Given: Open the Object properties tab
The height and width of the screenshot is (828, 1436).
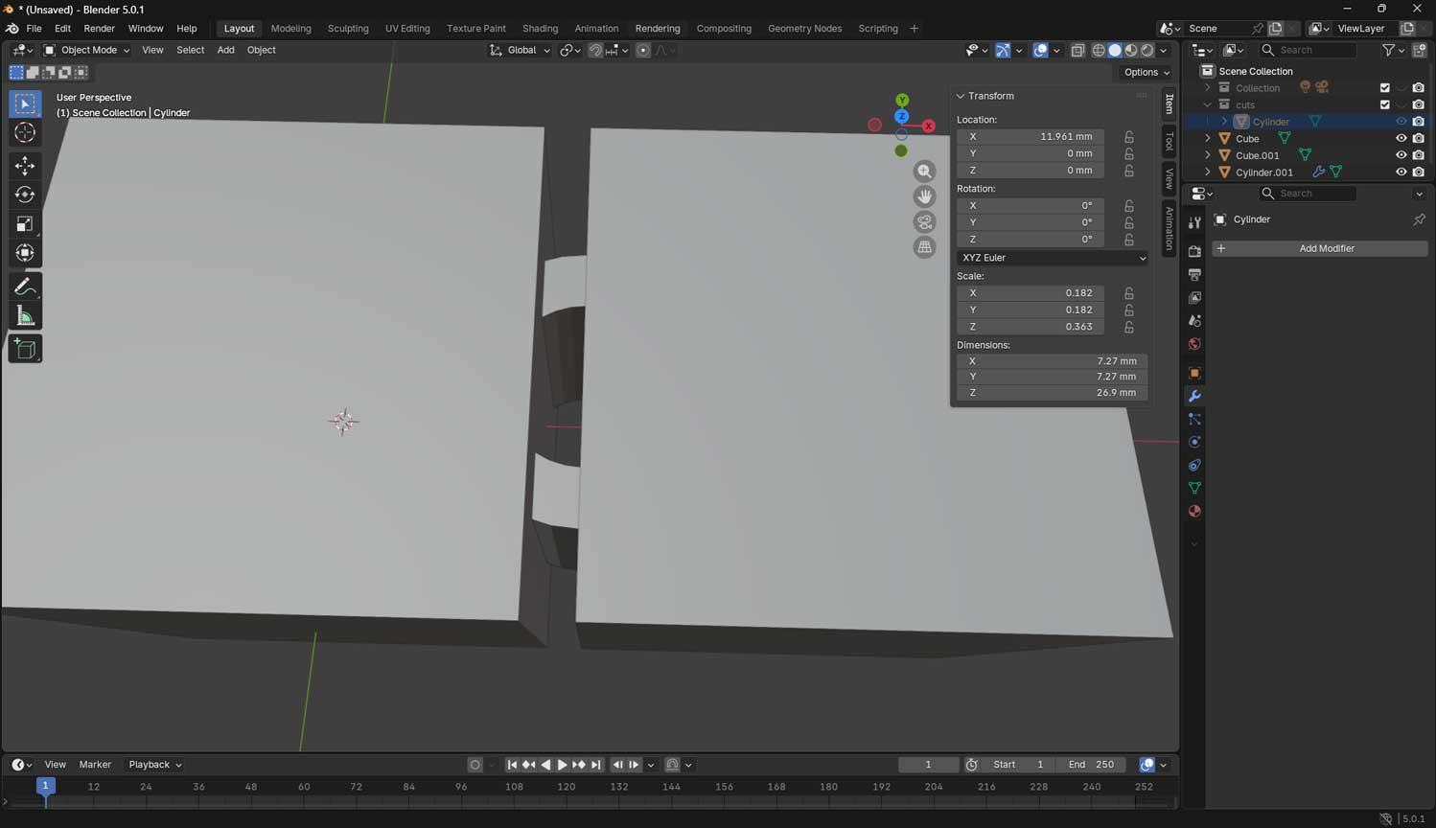Looking at the screenshot, I should [1194, 373].
